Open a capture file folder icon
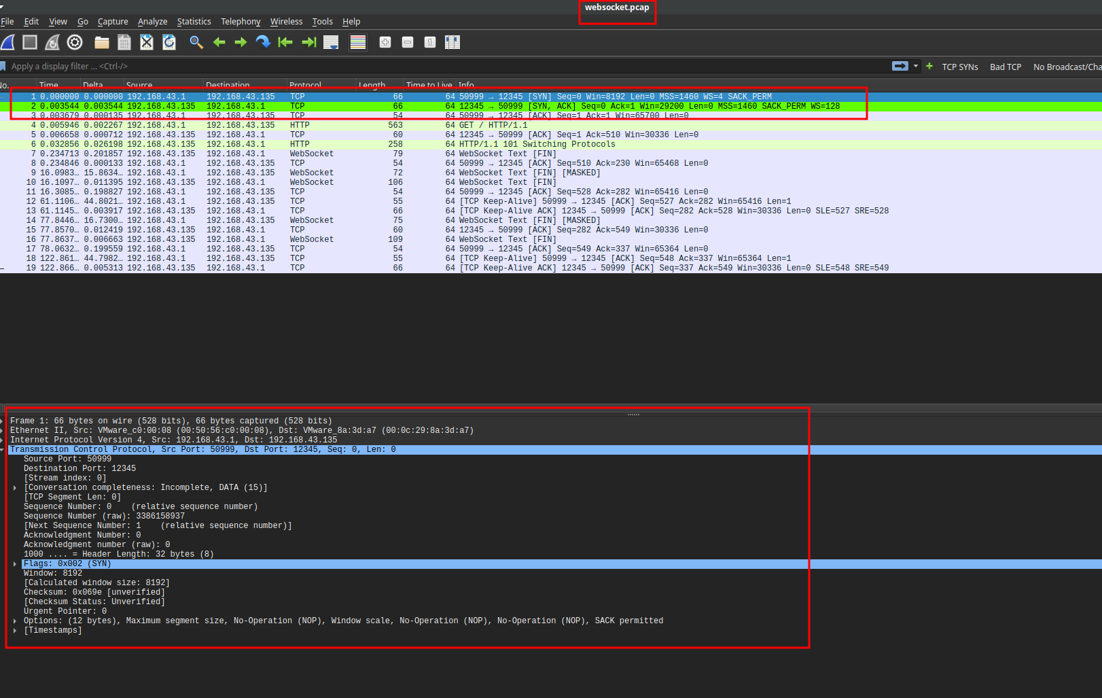This screenshot has width=1102, height=698. [102, 42]
